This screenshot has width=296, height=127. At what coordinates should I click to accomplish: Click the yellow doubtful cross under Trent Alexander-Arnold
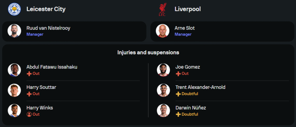(178, 94)
